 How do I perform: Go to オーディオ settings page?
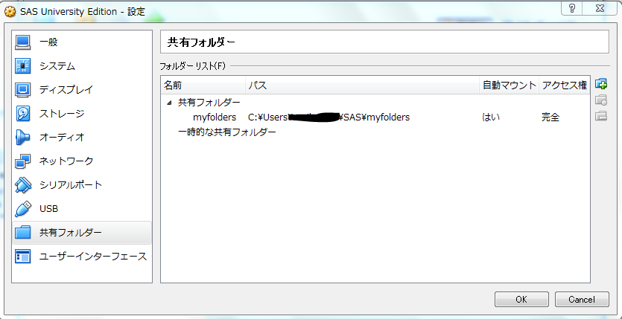tap(62, 138)
